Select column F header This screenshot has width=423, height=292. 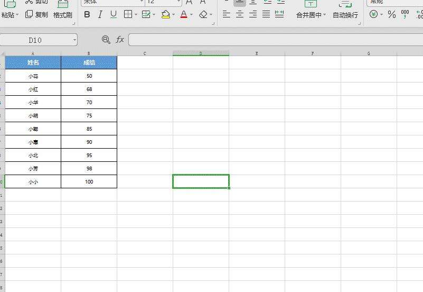point(313,53)
